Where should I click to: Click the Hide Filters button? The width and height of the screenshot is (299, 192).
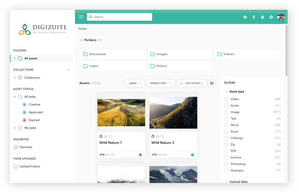click(x=191, y=83)
